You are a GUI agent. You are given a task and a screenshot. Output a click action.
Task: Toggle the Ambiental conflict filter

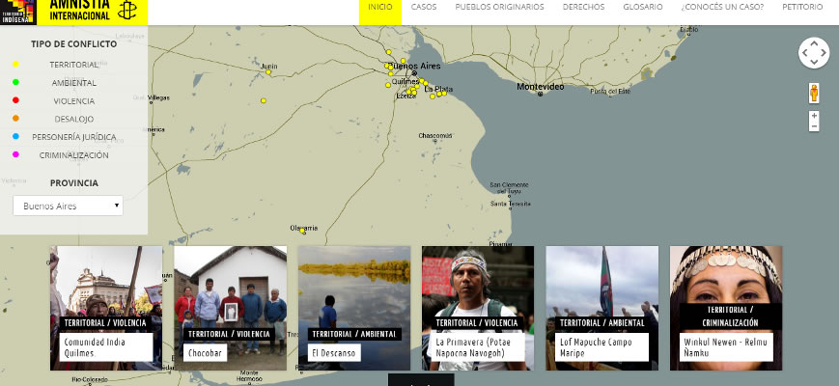point(73,83)
